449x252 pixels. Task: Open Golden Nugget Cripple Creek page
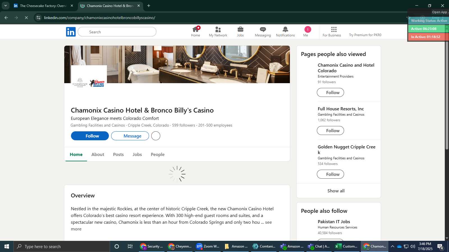[x=347, y=150]
